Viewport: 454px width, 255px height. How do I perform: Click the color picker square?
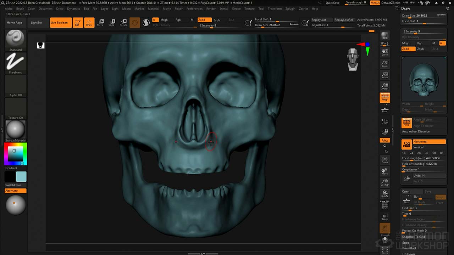tap(16, 154)
